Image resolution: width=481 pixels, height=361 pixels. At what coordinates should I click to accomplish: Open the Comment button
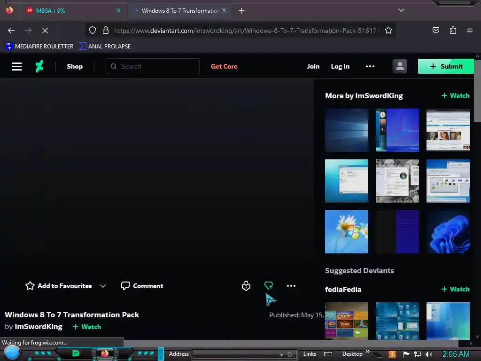pos(142,286)
